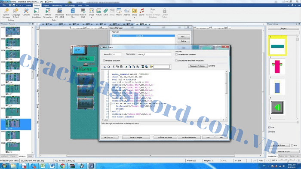The width and height of the screenshot is (301, 169).
Task: Open [Project] dropdown in Shape Library
Action: coord(283,28)
